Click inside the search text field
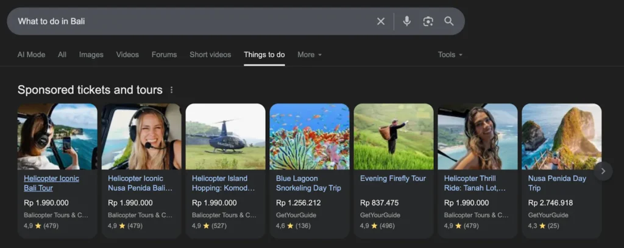This screenshot has width=624, height=248. pyautogui.click(x=183, y=21)
